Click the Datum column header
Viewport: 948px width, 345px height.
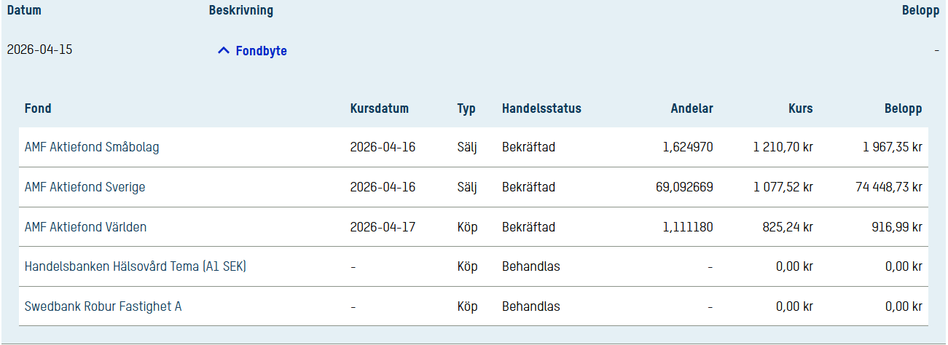pos(24,11)
